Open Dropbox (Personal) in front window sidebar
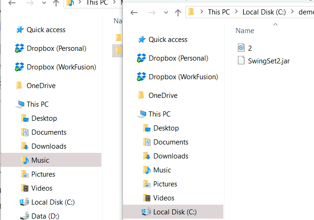Image resolution: width=314 pixels, height=220 pixels. point(178,58)
